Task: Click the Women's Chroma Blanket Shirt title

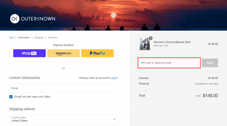Action: click(172, 42)
